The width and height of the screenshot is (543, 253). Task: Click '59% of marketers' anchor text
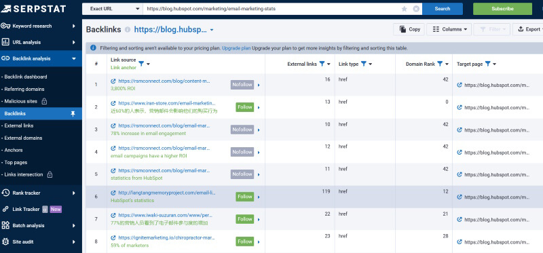point(130,246)
